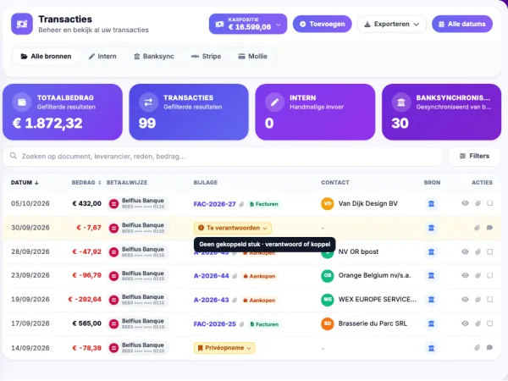Attach file in WEX EUROPE row actions
Screen dimensions: 508x381
point(478,300)
